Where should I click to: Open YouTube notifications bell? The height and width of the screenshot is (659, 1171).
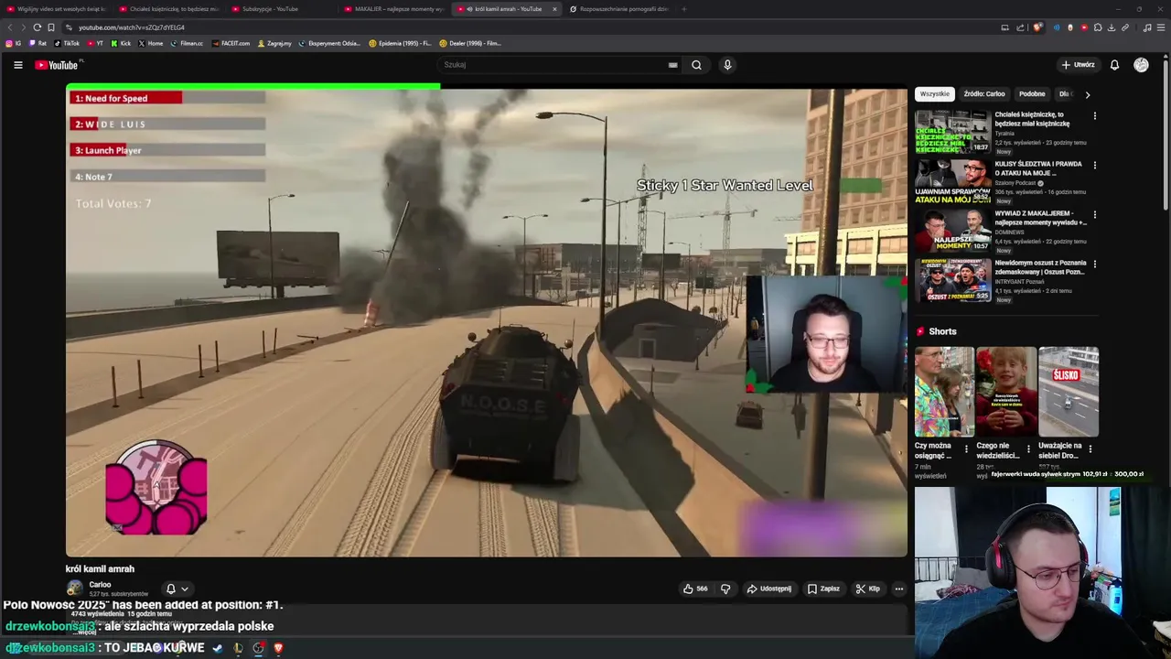tap(1114, 65)
